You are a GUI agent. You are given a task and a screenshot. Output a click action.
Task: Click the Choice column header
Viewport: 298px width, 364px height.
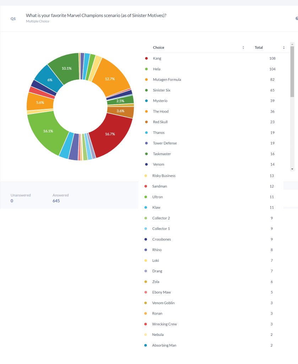click(158, 48)
